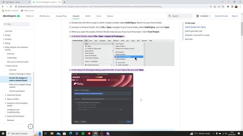Click the Relay import dialog screenshot

[x=102, y=99]
